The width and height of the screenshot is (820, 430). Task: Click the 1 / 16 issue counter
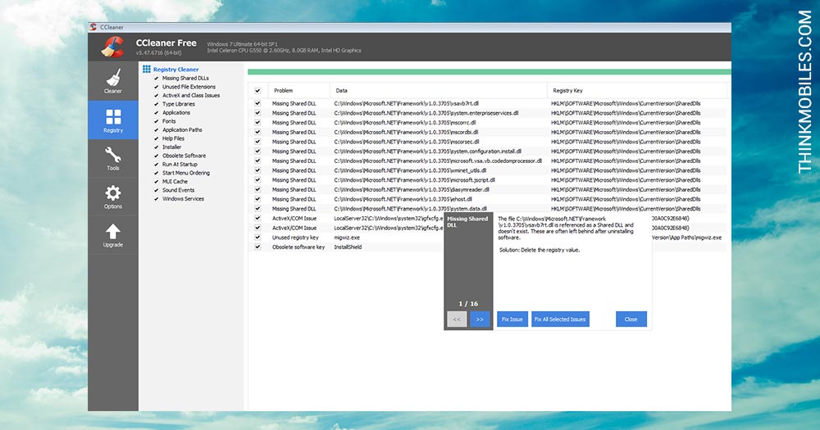coord(468,304)
